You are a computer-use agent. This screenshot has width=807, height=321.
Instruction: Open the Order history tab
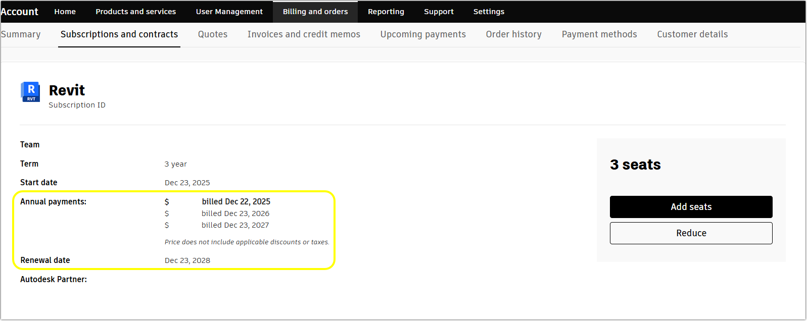point(513,34)
